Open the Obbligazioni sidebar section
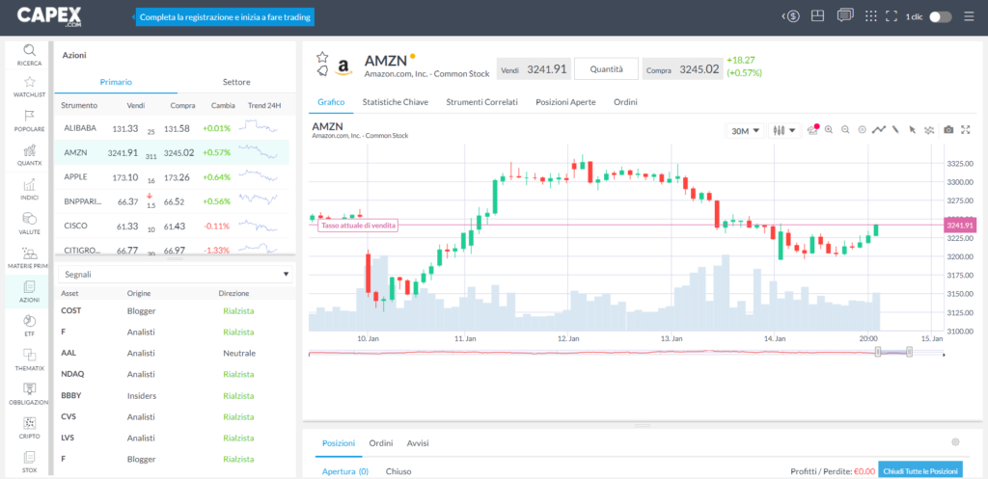This screenshot has height=479, width=988. point(30,394)
